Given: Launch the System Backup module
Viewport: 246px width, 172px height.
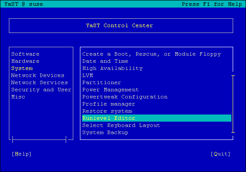Looking at the screenshot, I should 105,132.
